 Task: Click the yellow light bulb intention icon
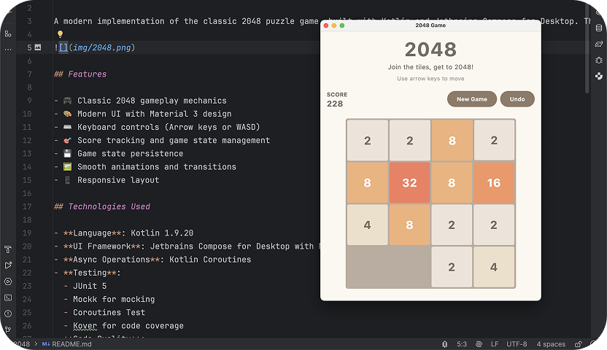(x=61, y=34)
